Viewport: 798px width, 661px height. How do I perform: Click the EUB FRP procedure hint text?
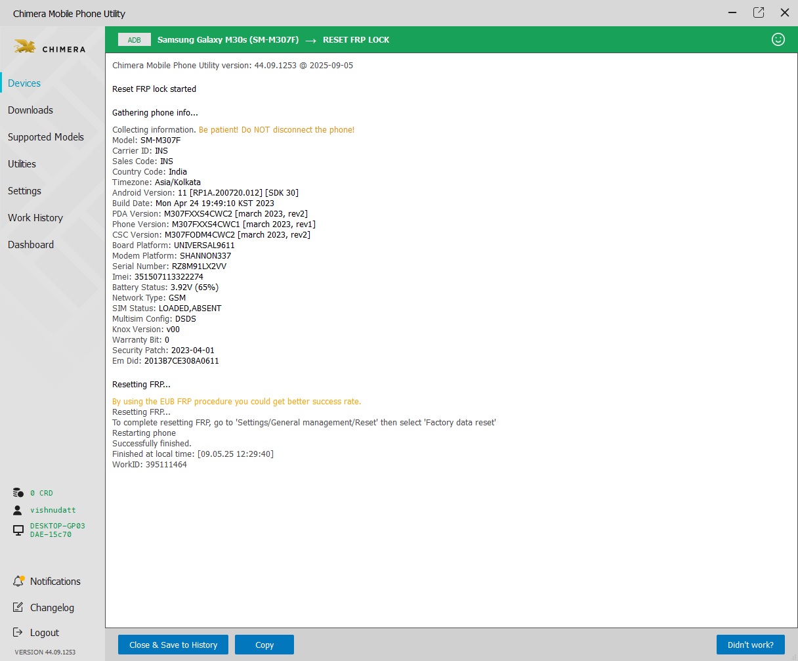coord(237,402)
